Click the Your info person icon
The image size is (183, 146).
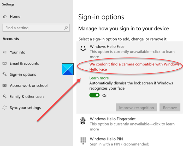pos(4,52)
